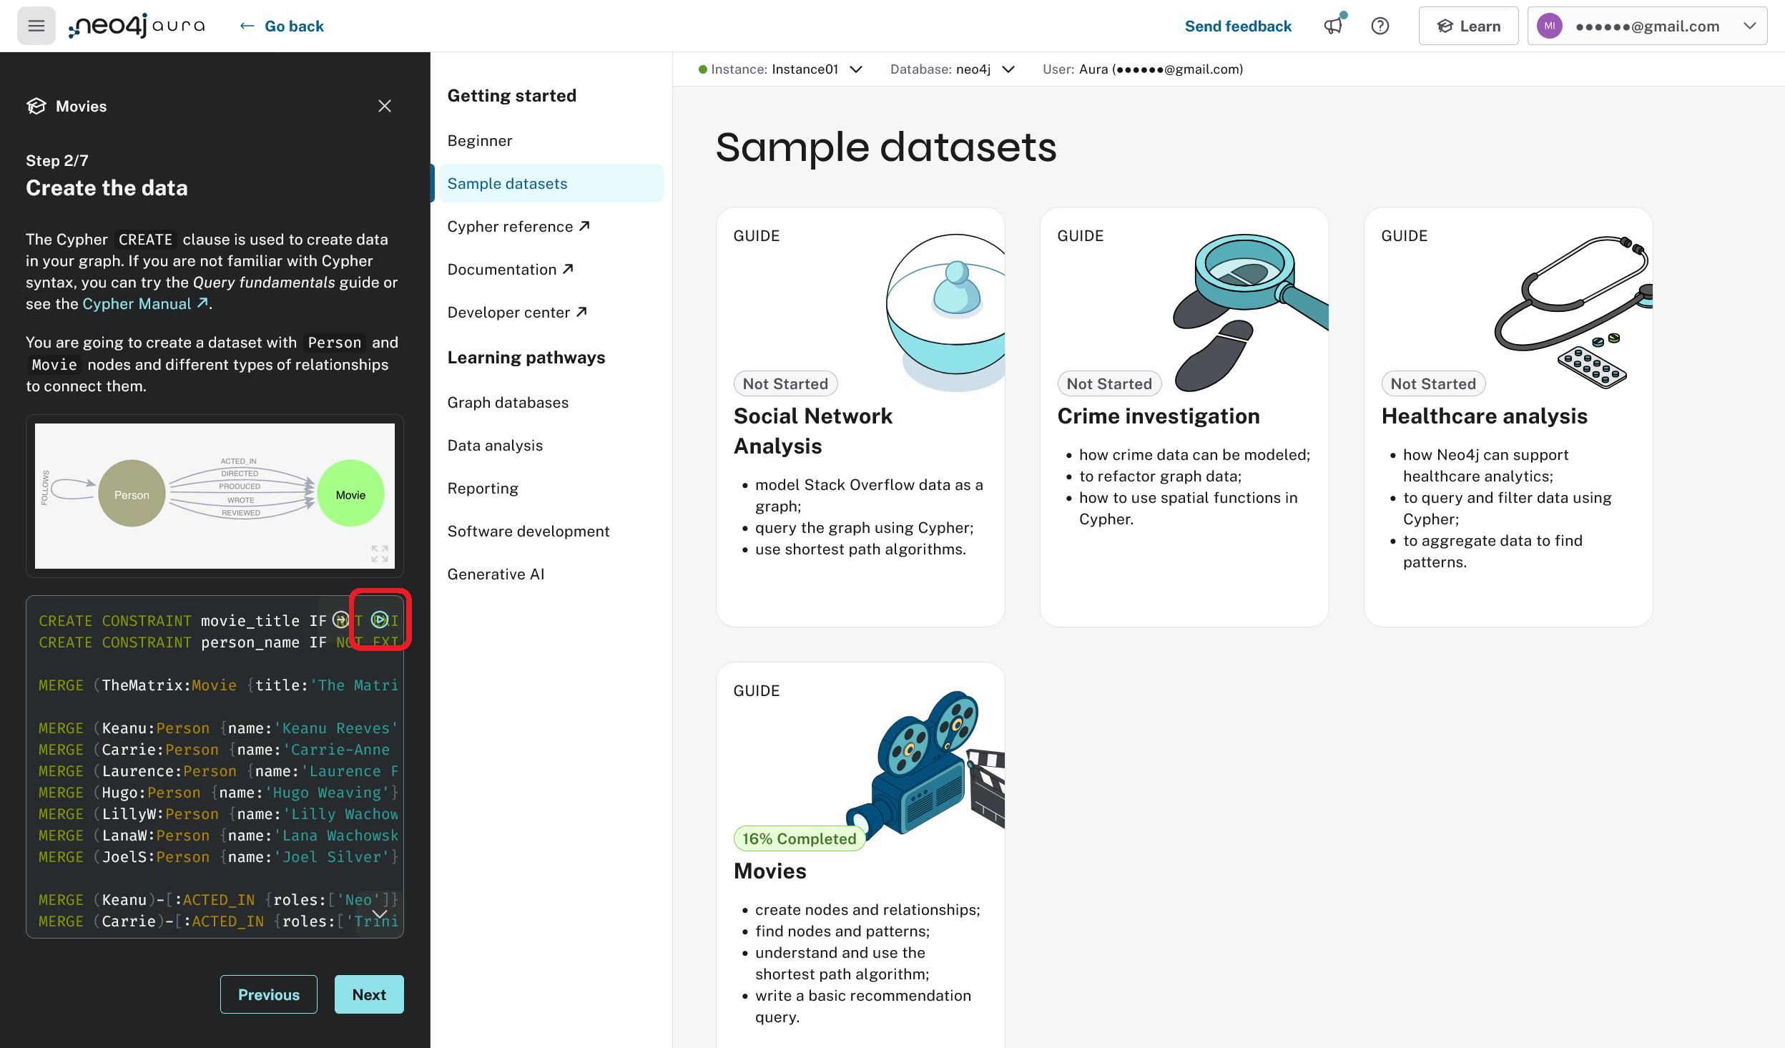Open the Send feedback link
This screenshot has width=1785, height=1048.
click(x=1238, y=26)
